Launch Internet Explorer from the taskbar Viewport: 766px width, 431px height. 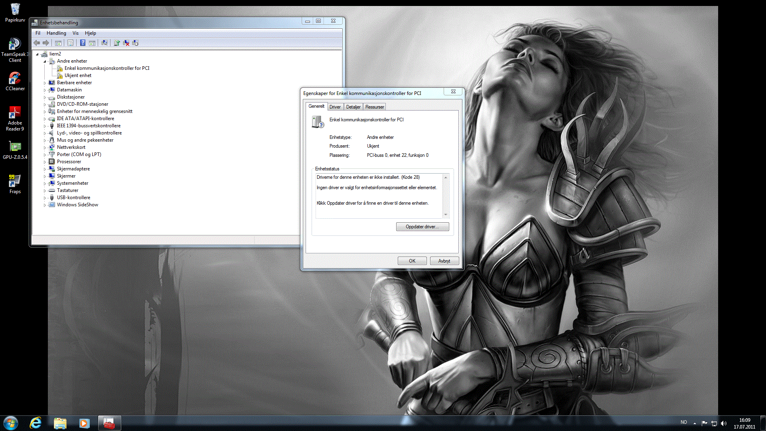pos(36,423)
